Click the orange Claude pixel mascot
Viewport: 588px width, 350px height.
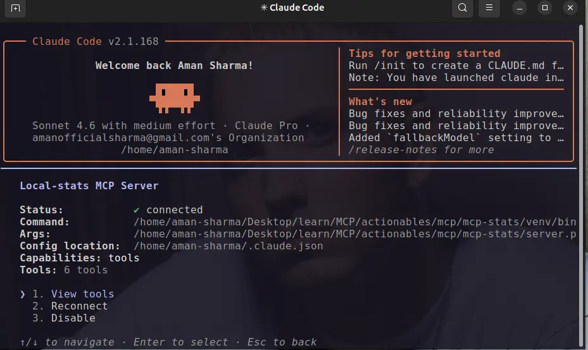(x=175, y=98)
